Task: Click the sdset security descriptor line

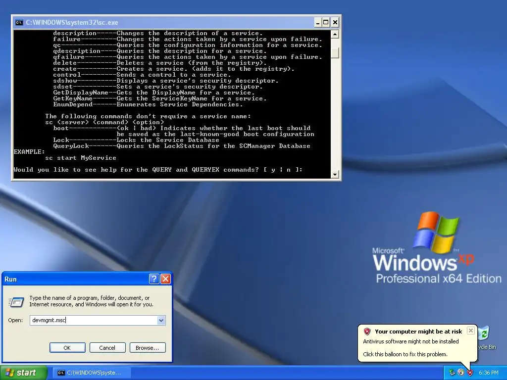Action: 158,87
